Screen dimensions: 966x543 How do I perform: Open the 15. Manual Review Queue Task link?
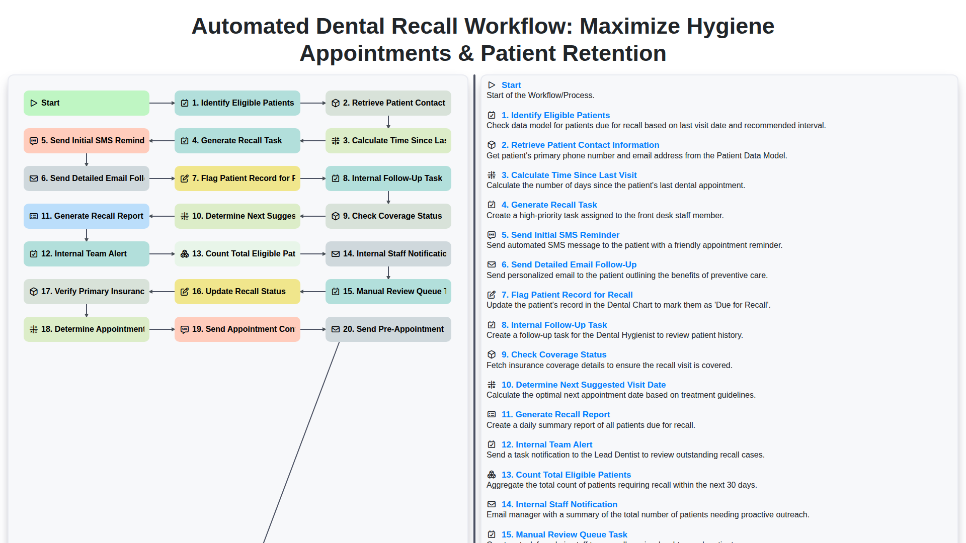pyautogui.click(x=565, y=534)
